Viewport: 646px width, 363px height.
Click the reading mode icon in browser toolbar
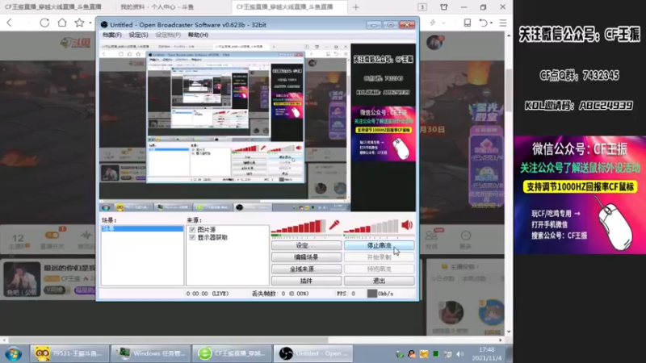click(468, 23)
